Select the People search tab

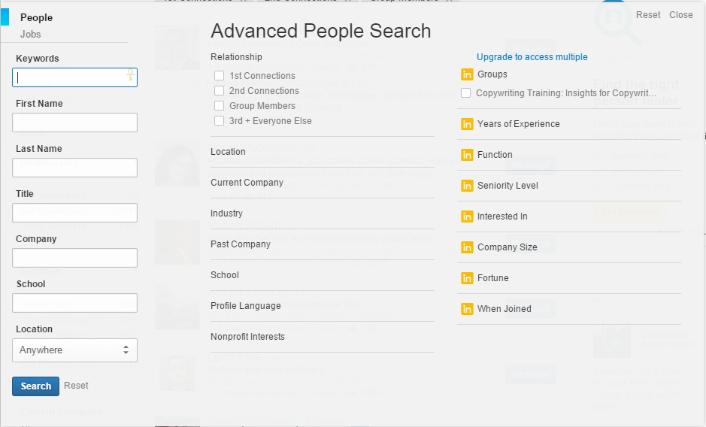coord(36,17)
